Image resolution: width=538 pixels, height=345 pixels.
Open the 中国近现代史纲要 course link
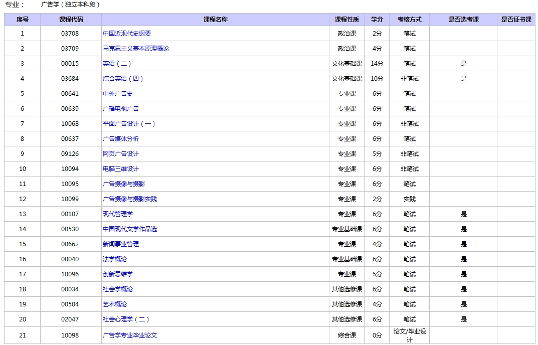point(127,33)
